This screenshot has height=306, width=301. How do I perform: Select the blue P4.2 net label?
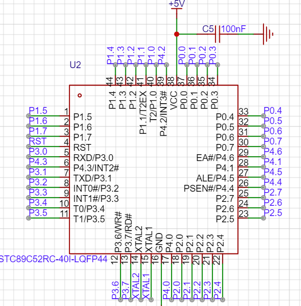tap(161, 55)
